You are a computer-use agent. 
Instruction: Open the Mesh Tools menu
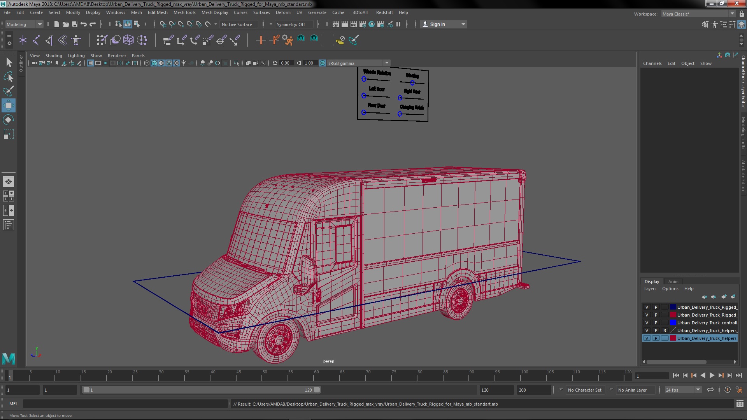pyautogui.click(x=184, y=12)
